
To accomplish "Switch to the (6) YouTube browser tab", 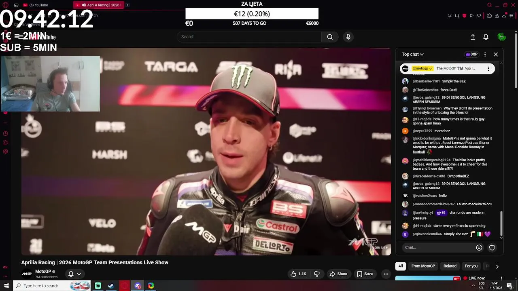I will point(45,5).
